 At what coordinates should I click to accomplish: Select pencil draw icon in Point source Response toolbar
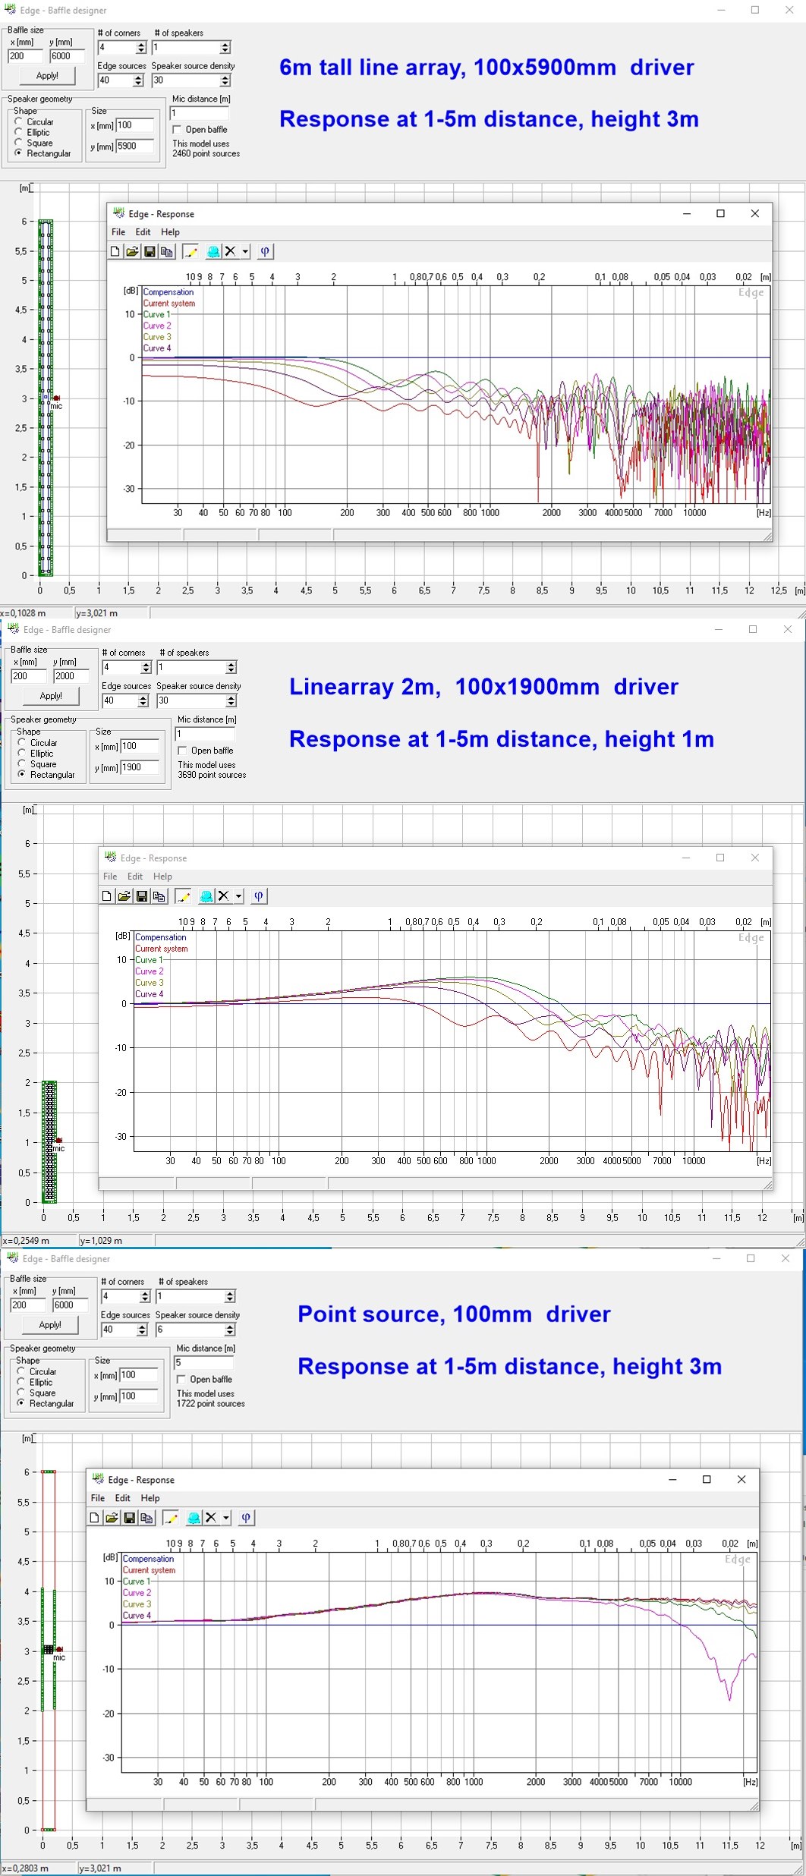tap(171, 1517)
